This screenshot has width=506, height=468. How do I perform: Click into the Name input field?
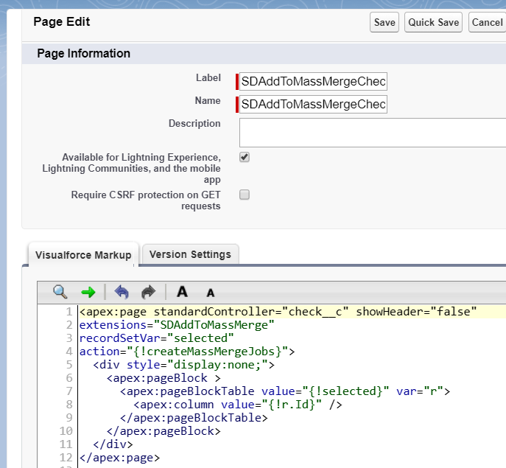[x=313, y=105]
